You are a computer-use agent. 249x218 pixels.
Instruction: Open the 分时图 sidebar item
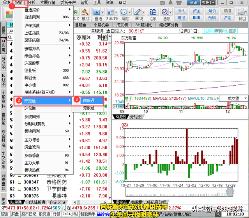pos(4,63)
